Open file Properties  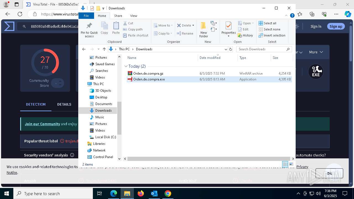point(228,29)
